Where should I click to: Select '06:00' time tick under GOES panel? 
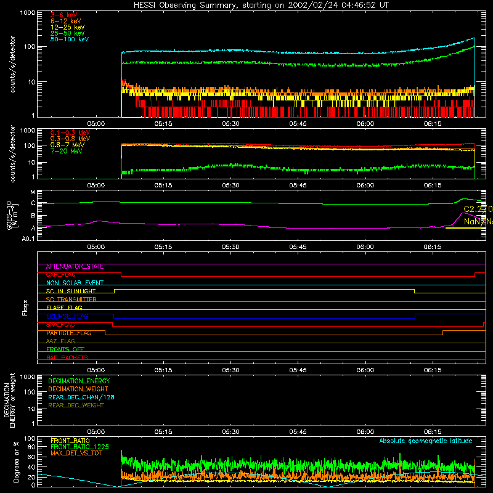point(365,247)
